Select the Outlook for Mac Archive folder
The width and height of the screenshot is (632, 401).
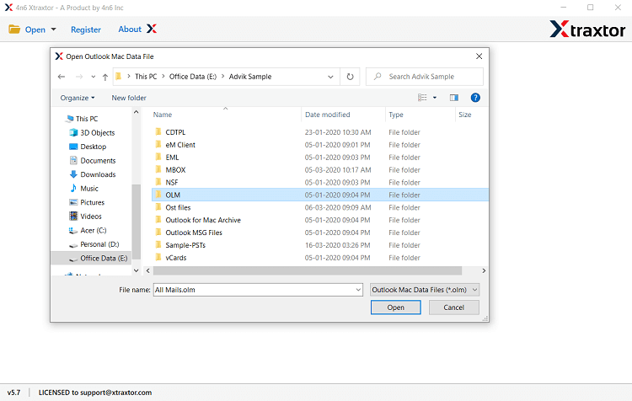(x=203, y=220)
